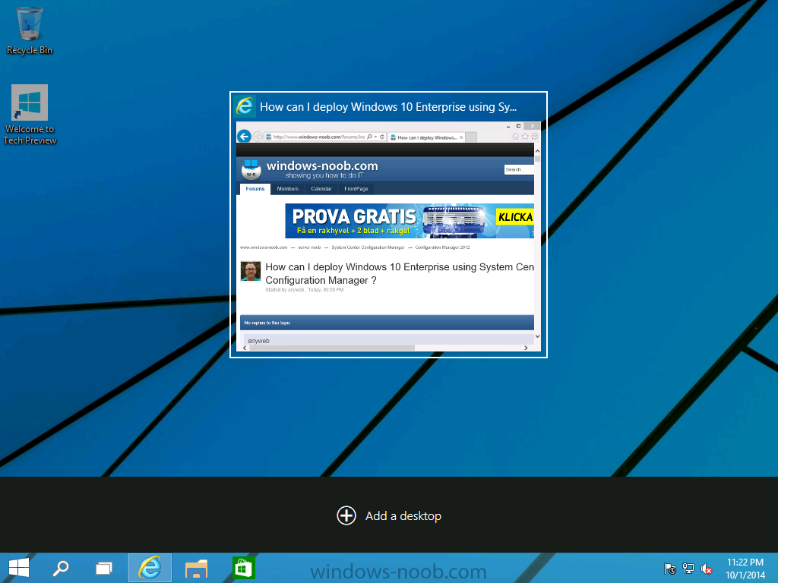Click the 'No replies to this topic' bar
The width and height of the screenshot is (797, 583).
click(x=387, y=323)
